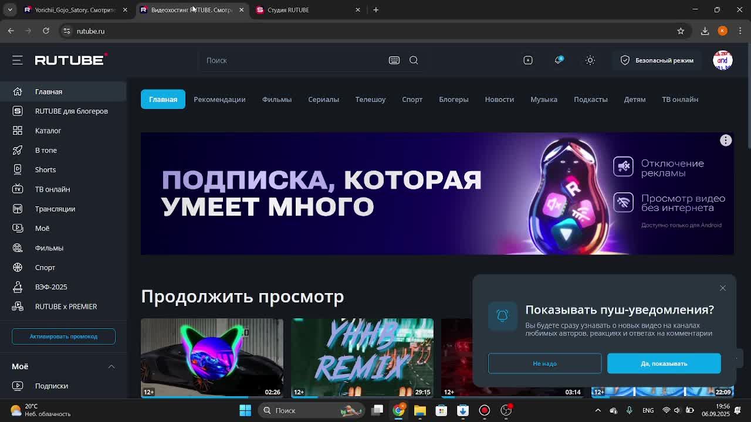The image size is (751, 422).
Task: Open the taskbar weather widget
Action: pos(40,410)
